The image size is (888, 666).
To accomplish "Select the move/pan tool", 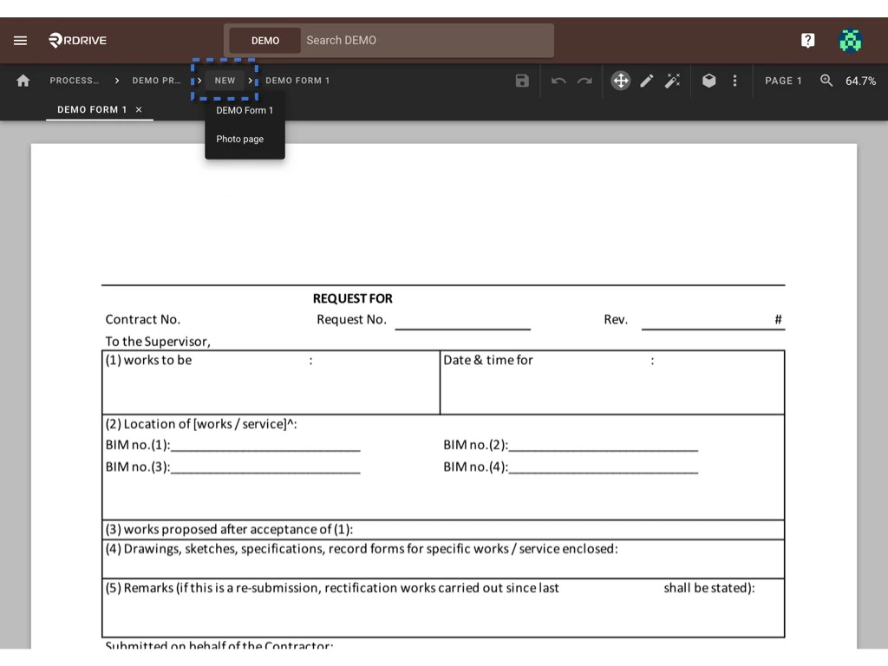I will pos(621,80).
